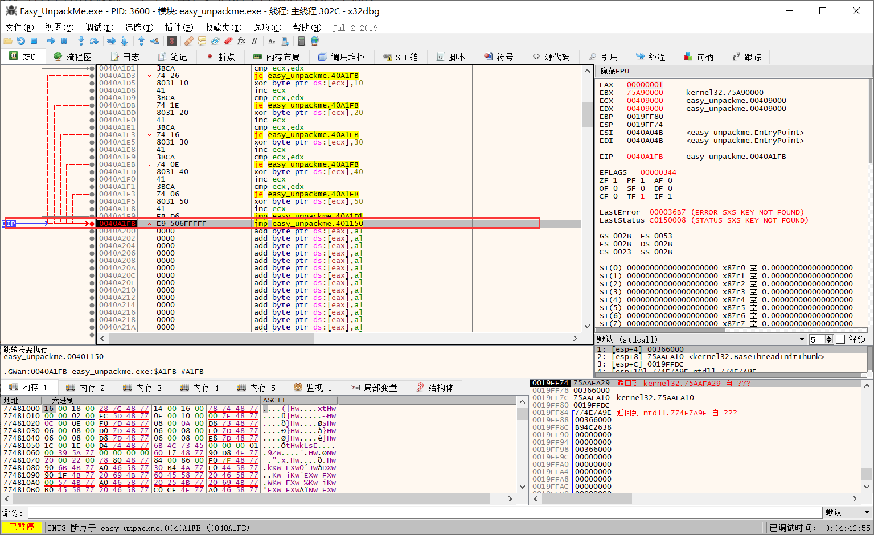
Task: Open the 默认 dropdown beside the command bar
Action: pos(847,513)
